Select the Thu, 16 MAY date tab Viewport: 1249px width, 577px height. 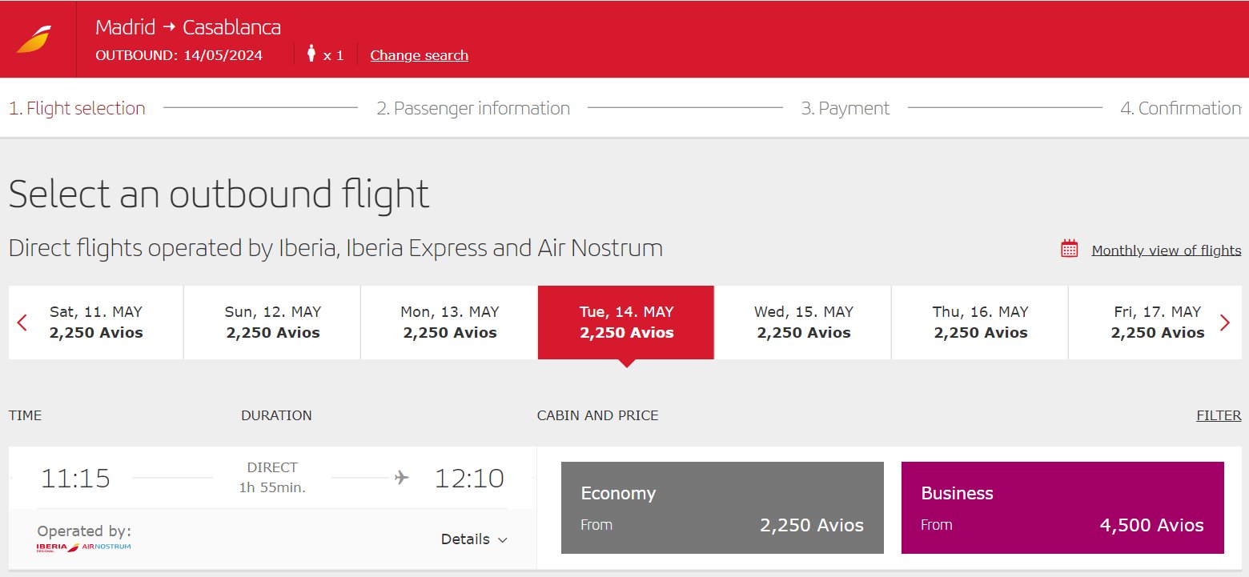coord(981,323)
